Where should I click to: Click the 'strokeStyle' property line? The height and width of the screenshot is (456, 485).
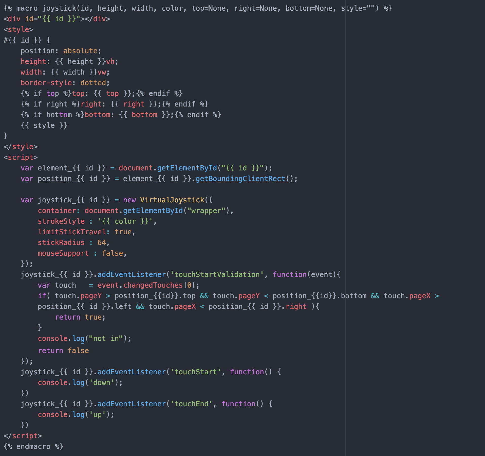[x=97, y=221]
